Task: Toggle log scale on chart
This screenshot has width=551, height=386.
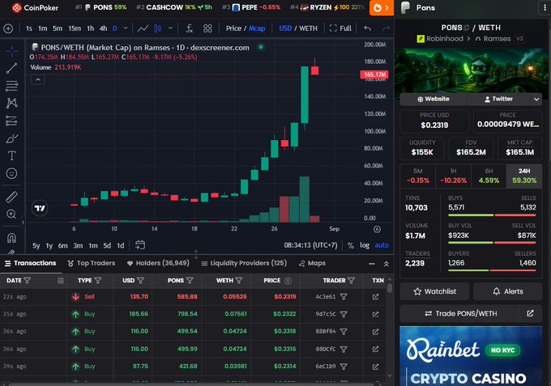Action: click(x=365, y=245)
